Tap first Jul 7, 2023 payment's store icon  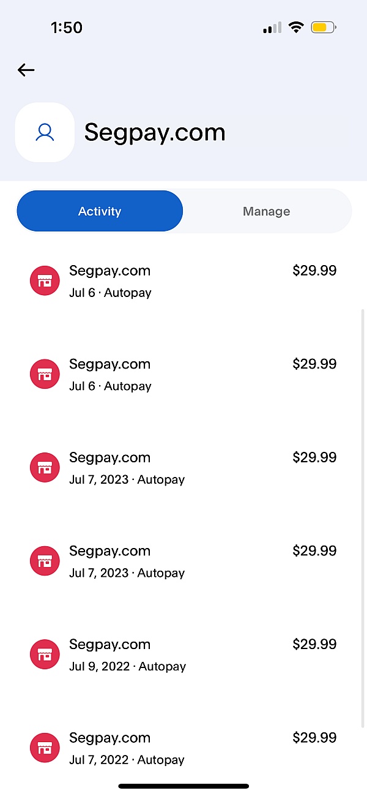click(x=45, y=468)
